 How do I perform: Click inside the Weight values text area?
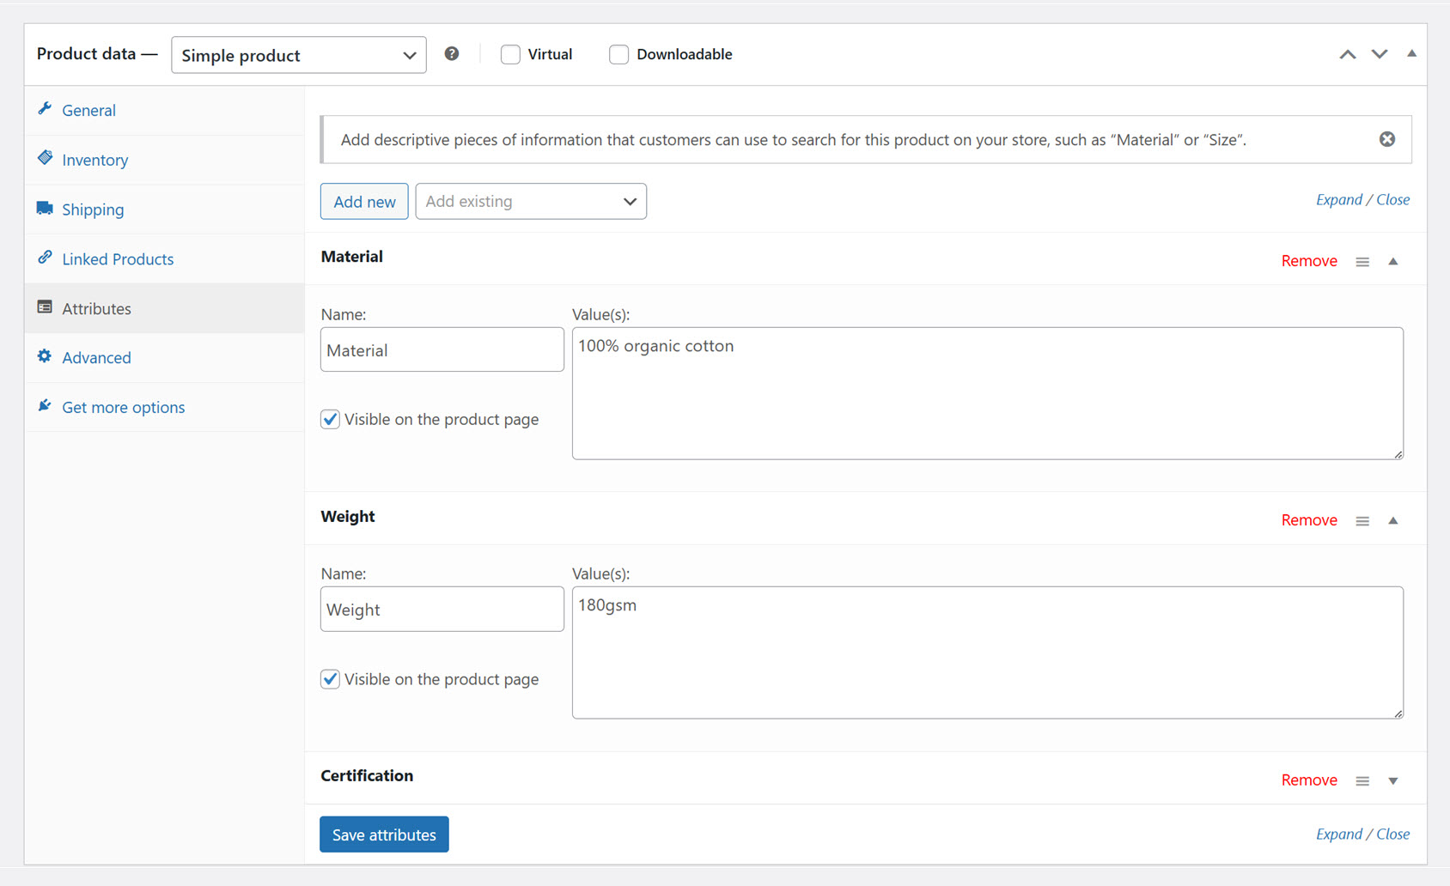(986, 652)
